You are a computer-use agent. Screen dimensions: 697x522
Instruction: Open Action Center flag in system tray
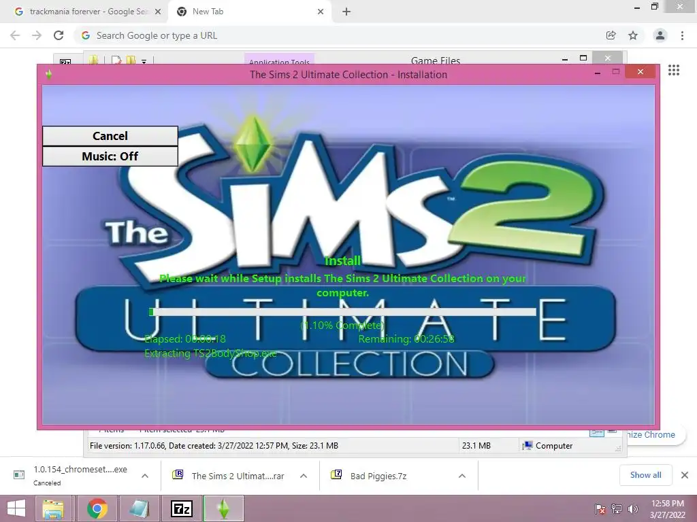600,509
